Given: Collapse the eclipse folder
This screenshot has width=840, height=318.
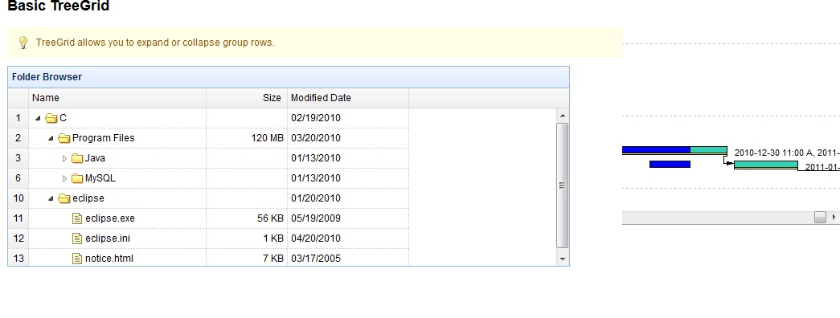Looking at the screenshot, I should (x=51, y=198).
